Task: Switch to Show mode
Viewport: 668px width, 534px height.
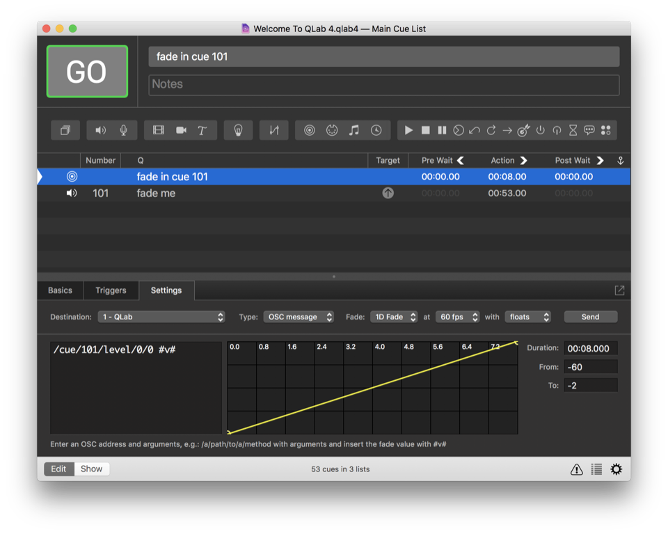Action: [91, 469]
